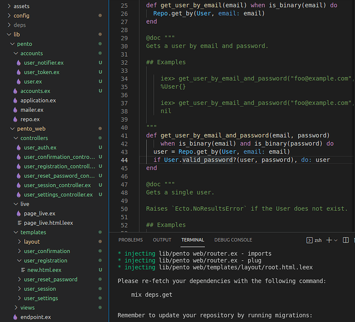Open user_confirmation_controller file
The height and width of the screenshot is (322, 355).
tap(60, 157)
